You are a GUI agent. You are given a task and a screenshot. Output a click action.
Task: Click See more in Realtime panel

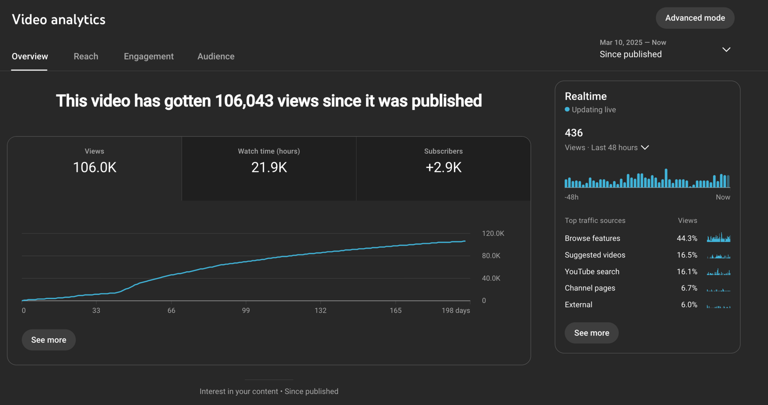click(591, 333)
